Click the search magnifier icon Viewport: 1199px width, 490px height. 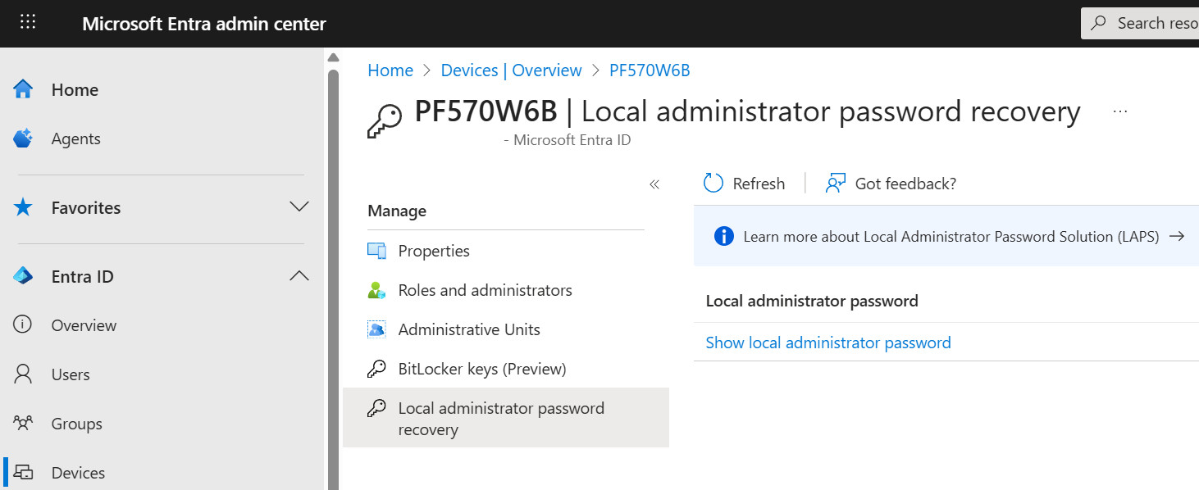(x=1099, y=23)
